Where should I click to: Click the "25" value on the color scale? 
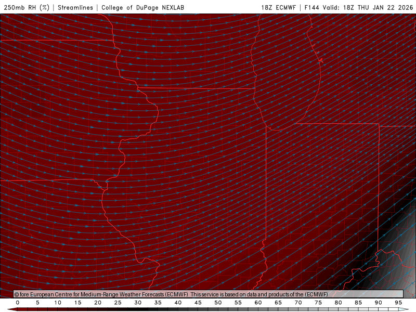pyautogui.click(x=118, y=303)
